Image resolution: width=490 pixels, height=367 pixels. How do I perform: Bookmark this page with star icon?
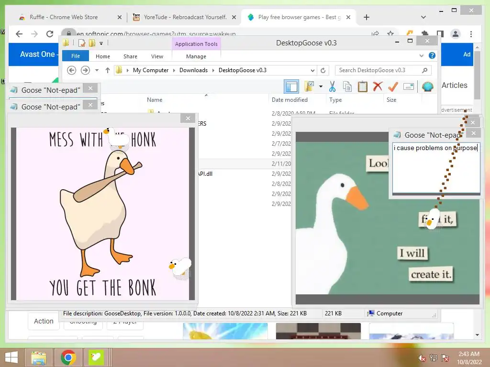pos(390,33)
